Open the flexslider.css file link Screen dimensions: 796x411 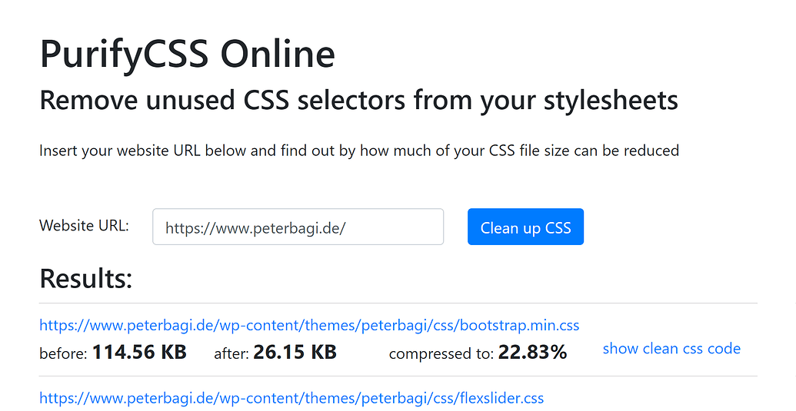click(291, 398)
